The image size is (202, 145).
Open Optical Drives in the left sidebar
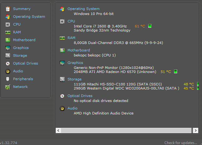26,63
